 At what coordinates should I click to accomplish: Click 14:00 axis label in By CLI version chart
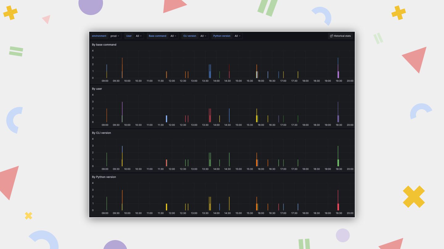click(x=216, y=169)
